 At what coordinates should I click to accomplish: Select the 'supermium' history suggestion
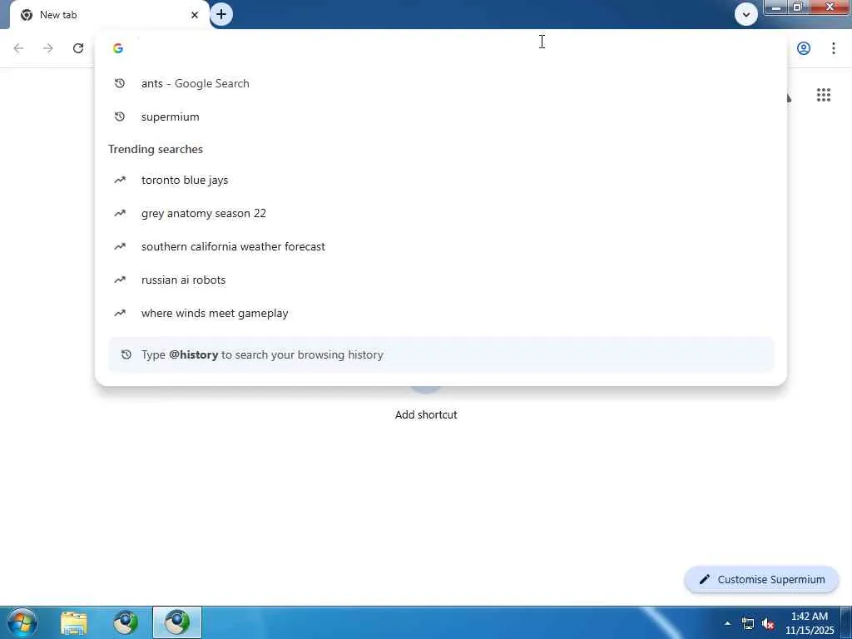click(x=441, y=116)
